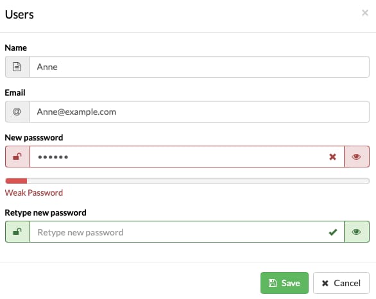Viewport: 376px width, 299px height.
Task: Click the document icon beside Name field
Action: [x=17, y=67]
